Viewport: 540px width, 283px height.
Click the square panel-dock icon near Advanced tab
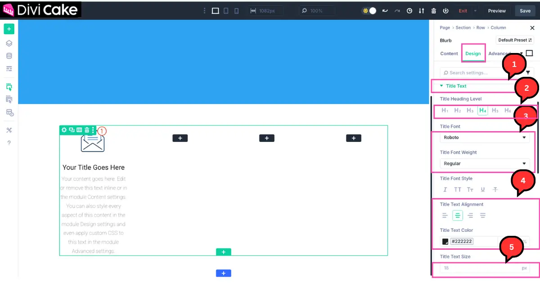(529, 53)
